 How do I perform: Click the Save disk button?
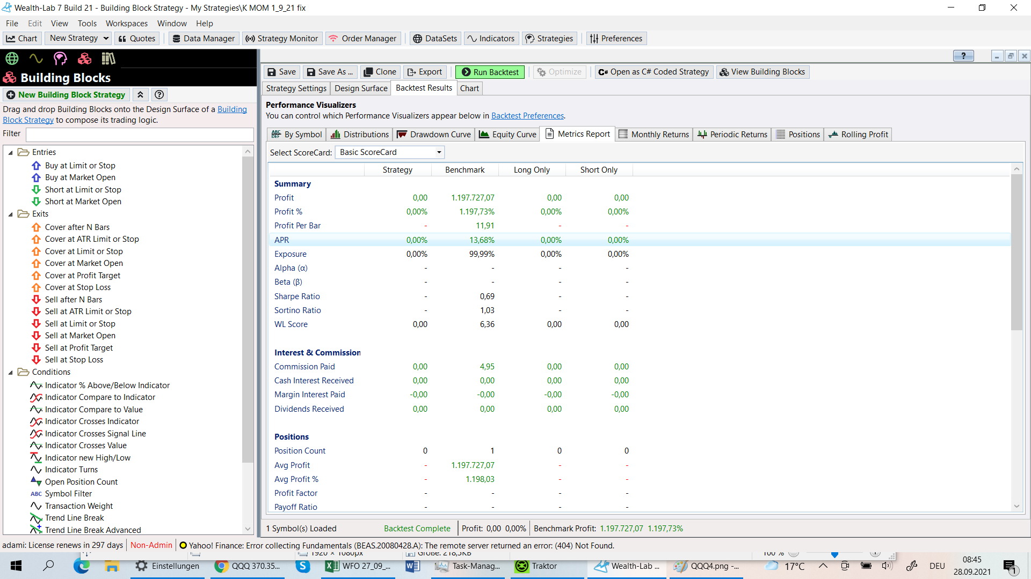pos(281,72)
